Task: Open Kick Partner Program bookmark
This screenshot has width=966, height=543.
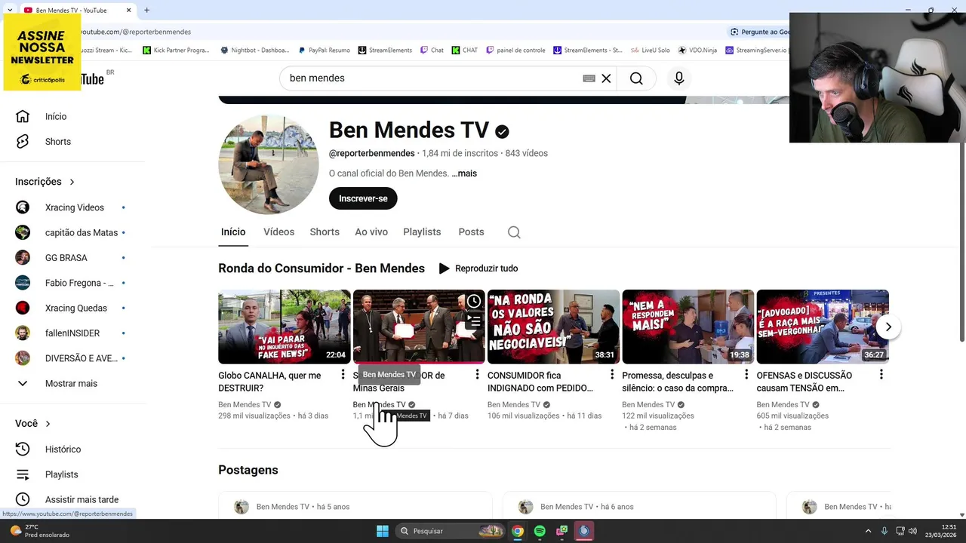Action: [x=177, y=51]
